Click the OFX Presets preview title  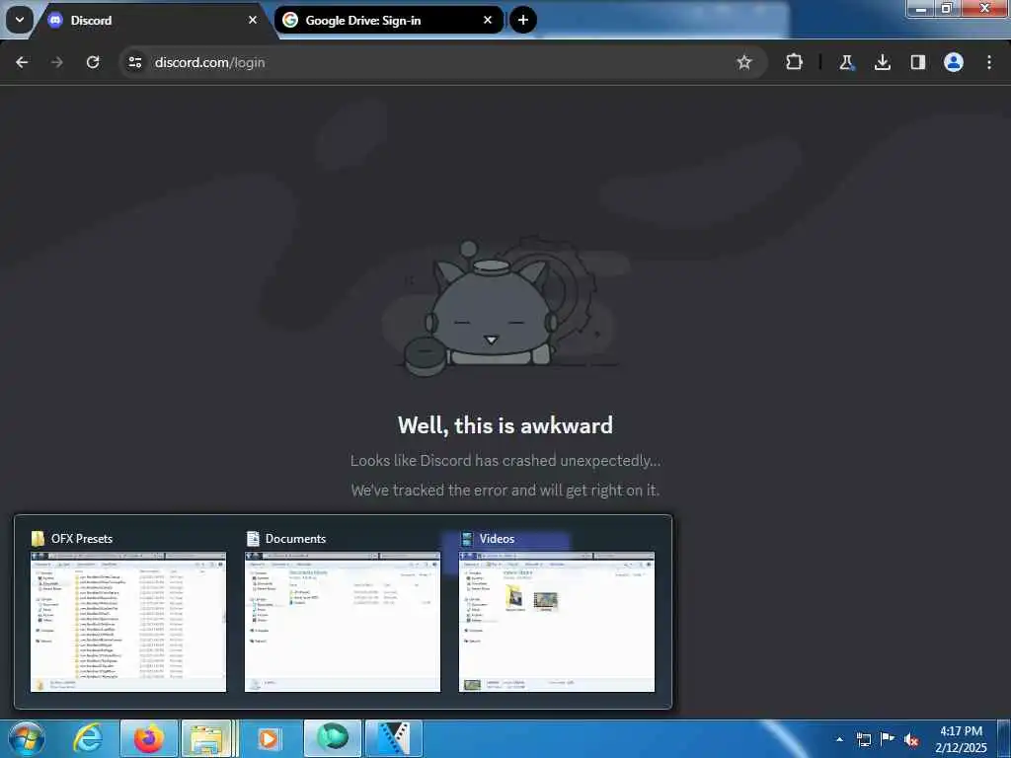[x=82, y=538]
